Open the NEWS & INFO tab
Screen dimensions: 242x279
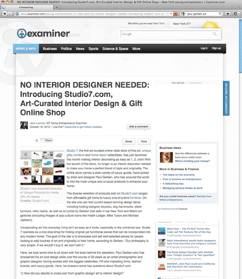click(x=26, y=49)
